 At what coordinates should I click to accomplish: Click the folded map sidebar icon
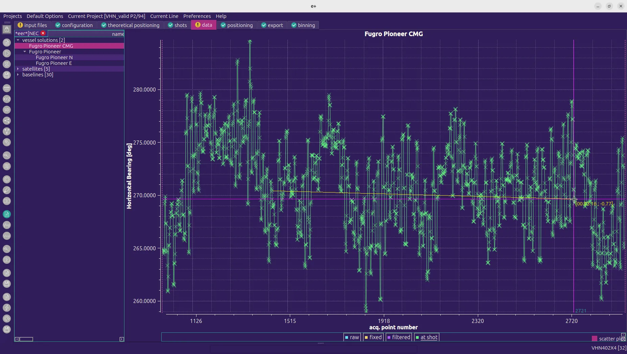pyautogui.click(x=7, y=166)
